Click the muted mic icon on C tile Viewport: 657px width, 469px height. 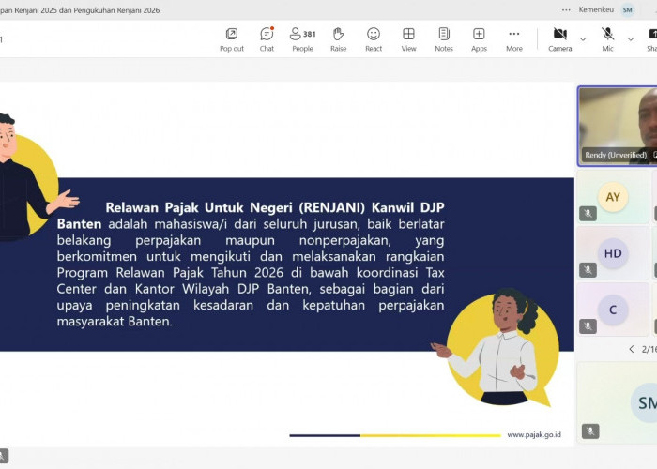[588, 326]
